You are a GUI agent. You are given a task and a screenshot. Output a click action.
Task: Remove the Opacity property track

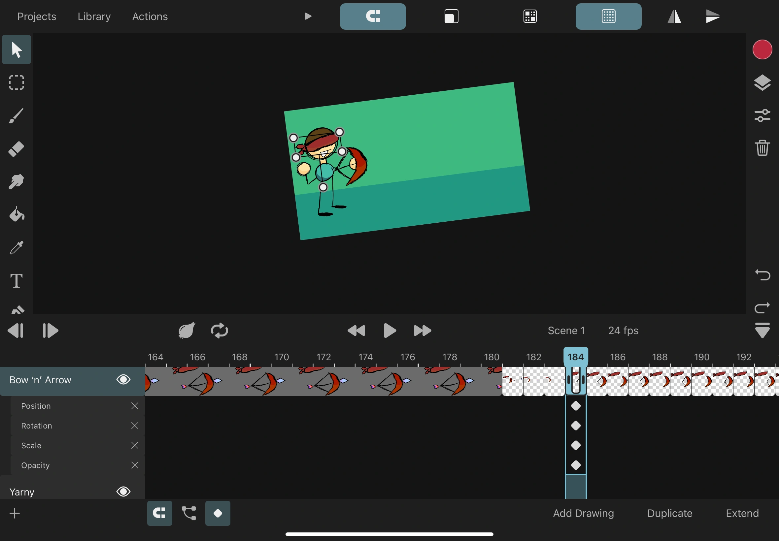135,465
